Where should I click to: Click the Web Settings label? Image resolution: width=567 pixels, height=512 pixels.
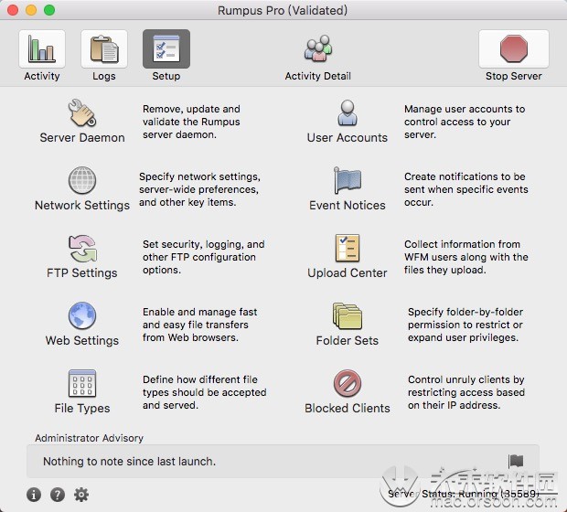point(82,341)
